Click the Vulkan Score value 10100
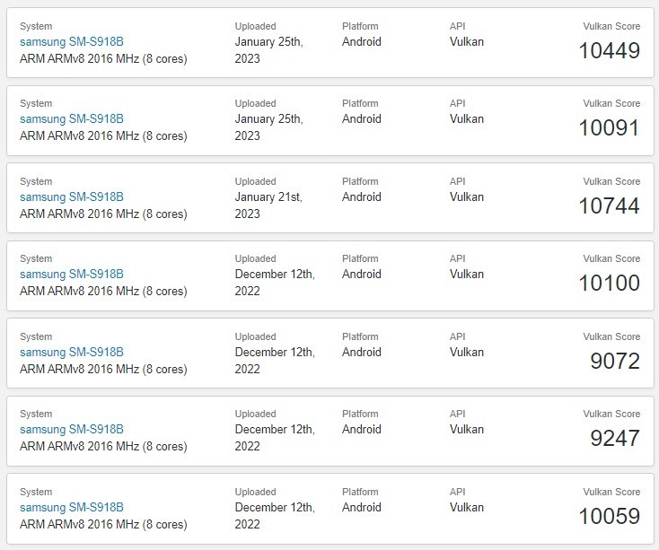Viewport: 659px width, 550px height. 610,283
